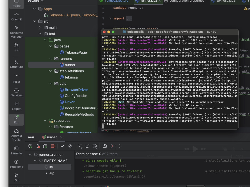Collapse the stepDefinitions package
Screen dimensions: 250x187
50,71
